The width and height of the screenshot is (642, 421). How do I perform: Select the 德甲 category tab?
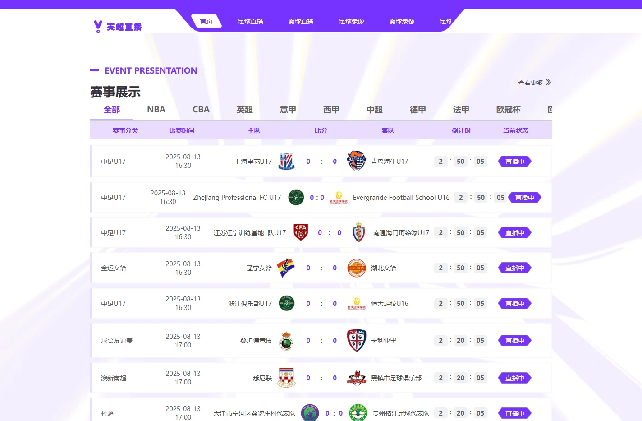418,110
